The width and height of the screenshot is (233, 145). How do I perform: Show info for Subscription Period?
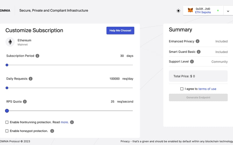point(38,56)
